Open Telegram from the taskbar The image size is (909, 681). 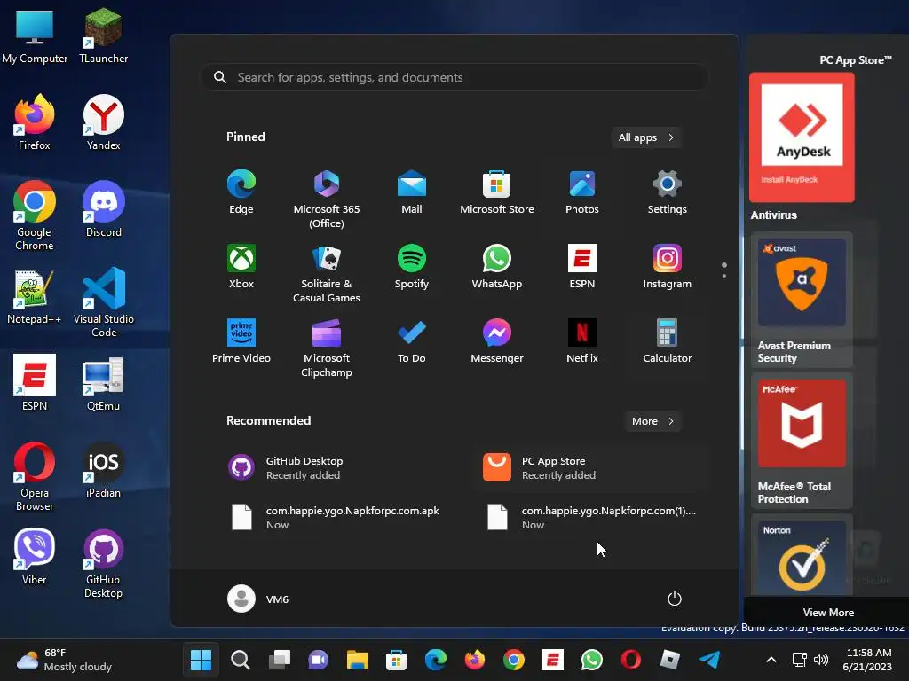tap(709, 660)
